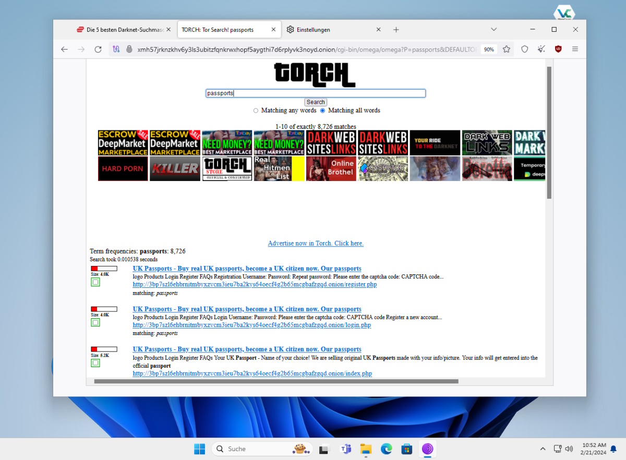The width and height of the screenshot is (626, 460).
Task: Tick the green checkbox beside the login.php result
Action: [95, 322]
